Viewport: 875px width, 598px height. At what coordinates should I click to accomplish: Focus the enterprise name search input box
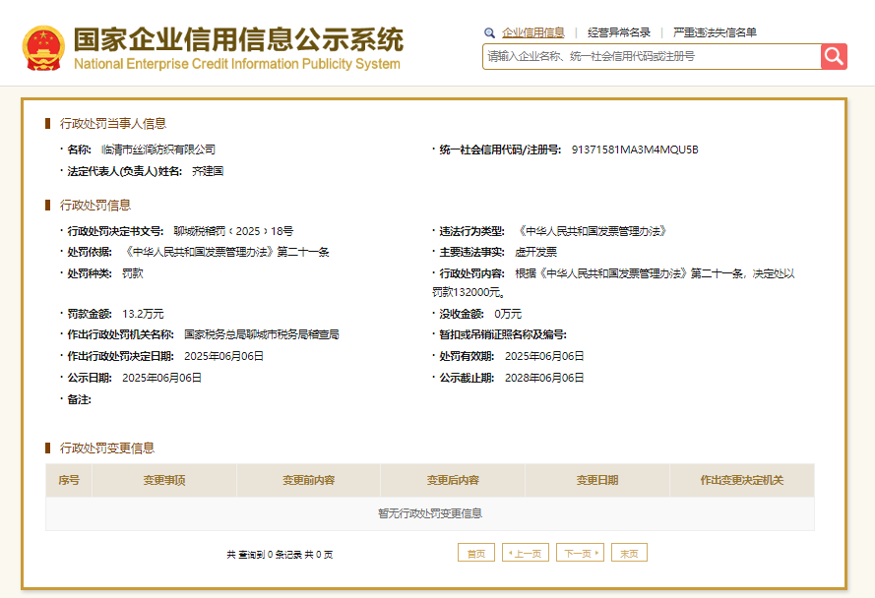click(x=652, y=57)
